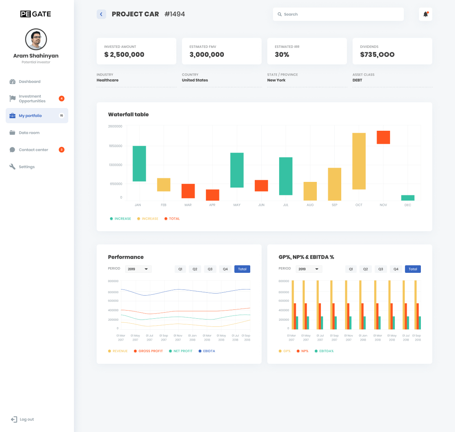Screen dimensions: 455x432
Task: Click the green January waterfall bar
Action: (x=139, y=164)
